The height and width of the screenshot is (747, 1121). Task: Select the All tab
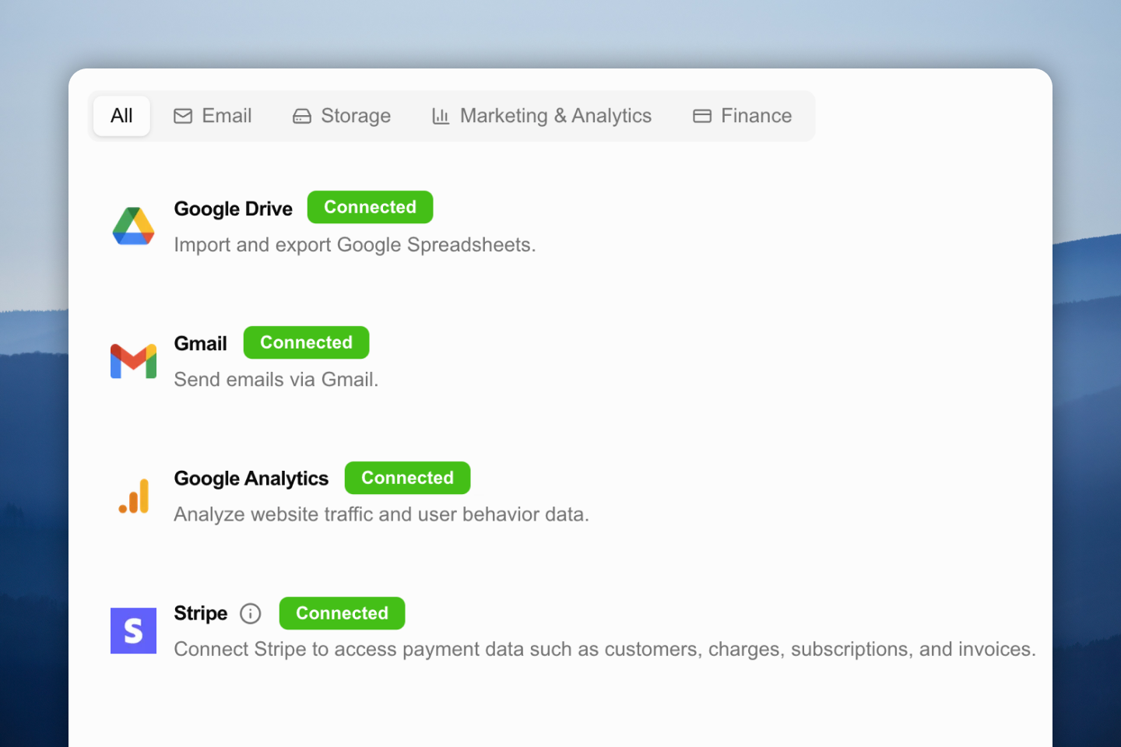121,116
